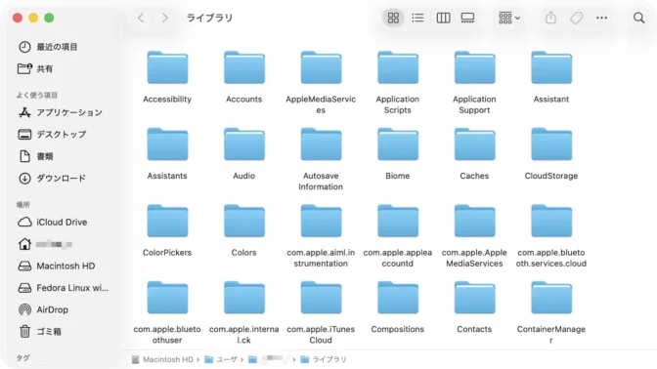Select the Compositions folder icon
Image resolution: width=657 pixels, height=369 pixels.
tap(398, 298)
